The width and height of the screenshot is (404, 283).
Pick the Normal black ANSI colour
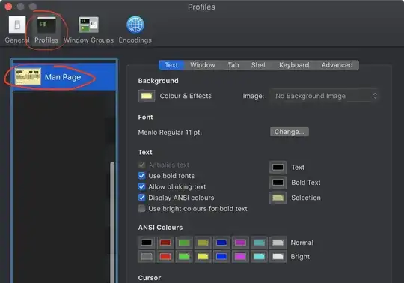pos(147,243)
